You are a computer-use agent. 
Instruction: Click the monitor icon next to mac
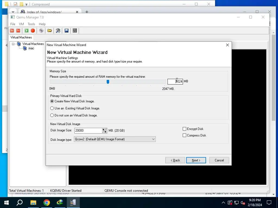pyautogui.click(x=25, y=48)
